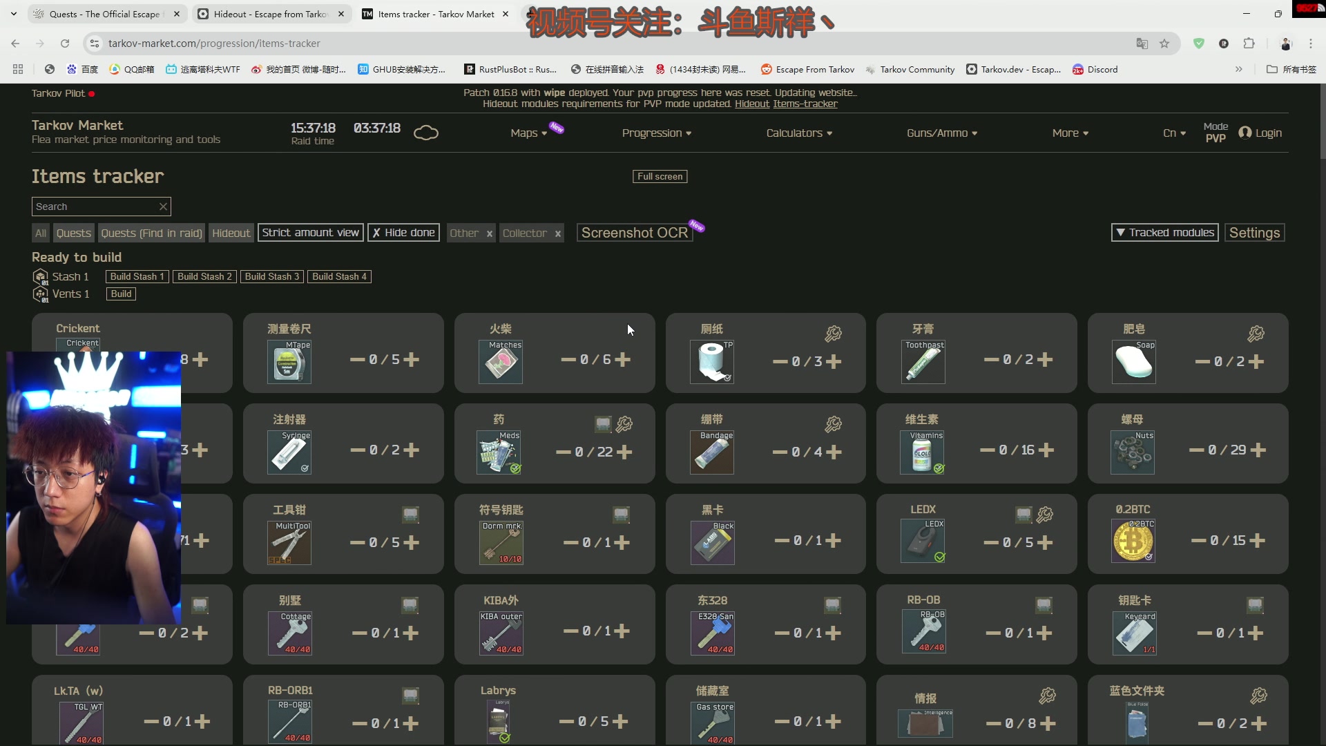Viewport: 1326px width, 746px height.
Task: Toggle the Hide done filter
Action: coord(404,233)
